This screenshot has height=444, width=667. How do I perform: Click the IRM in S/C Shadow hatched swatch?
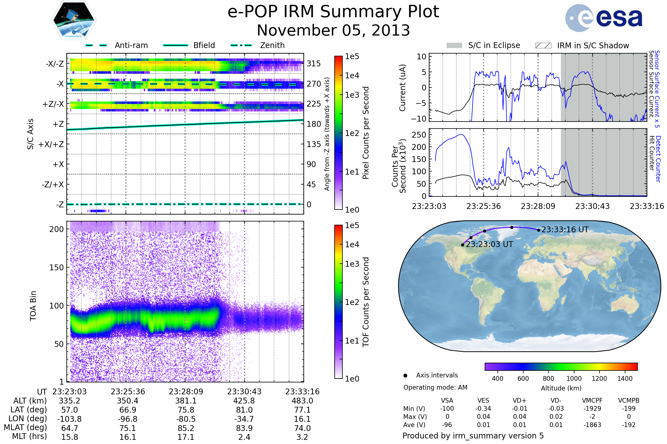click(x=543, y=46)
